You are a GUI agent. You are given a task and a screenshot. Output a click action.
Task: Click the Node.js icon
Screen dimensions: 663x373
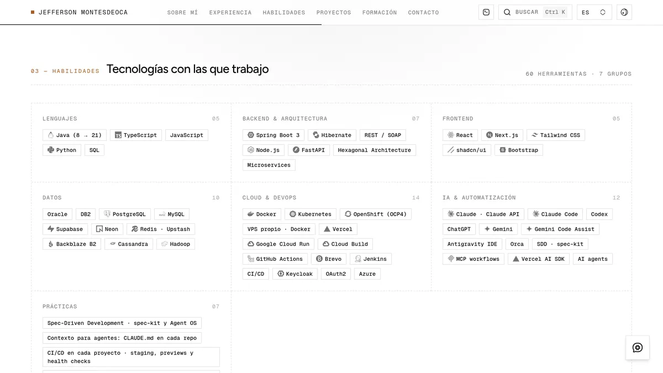(x=251, y=150)
